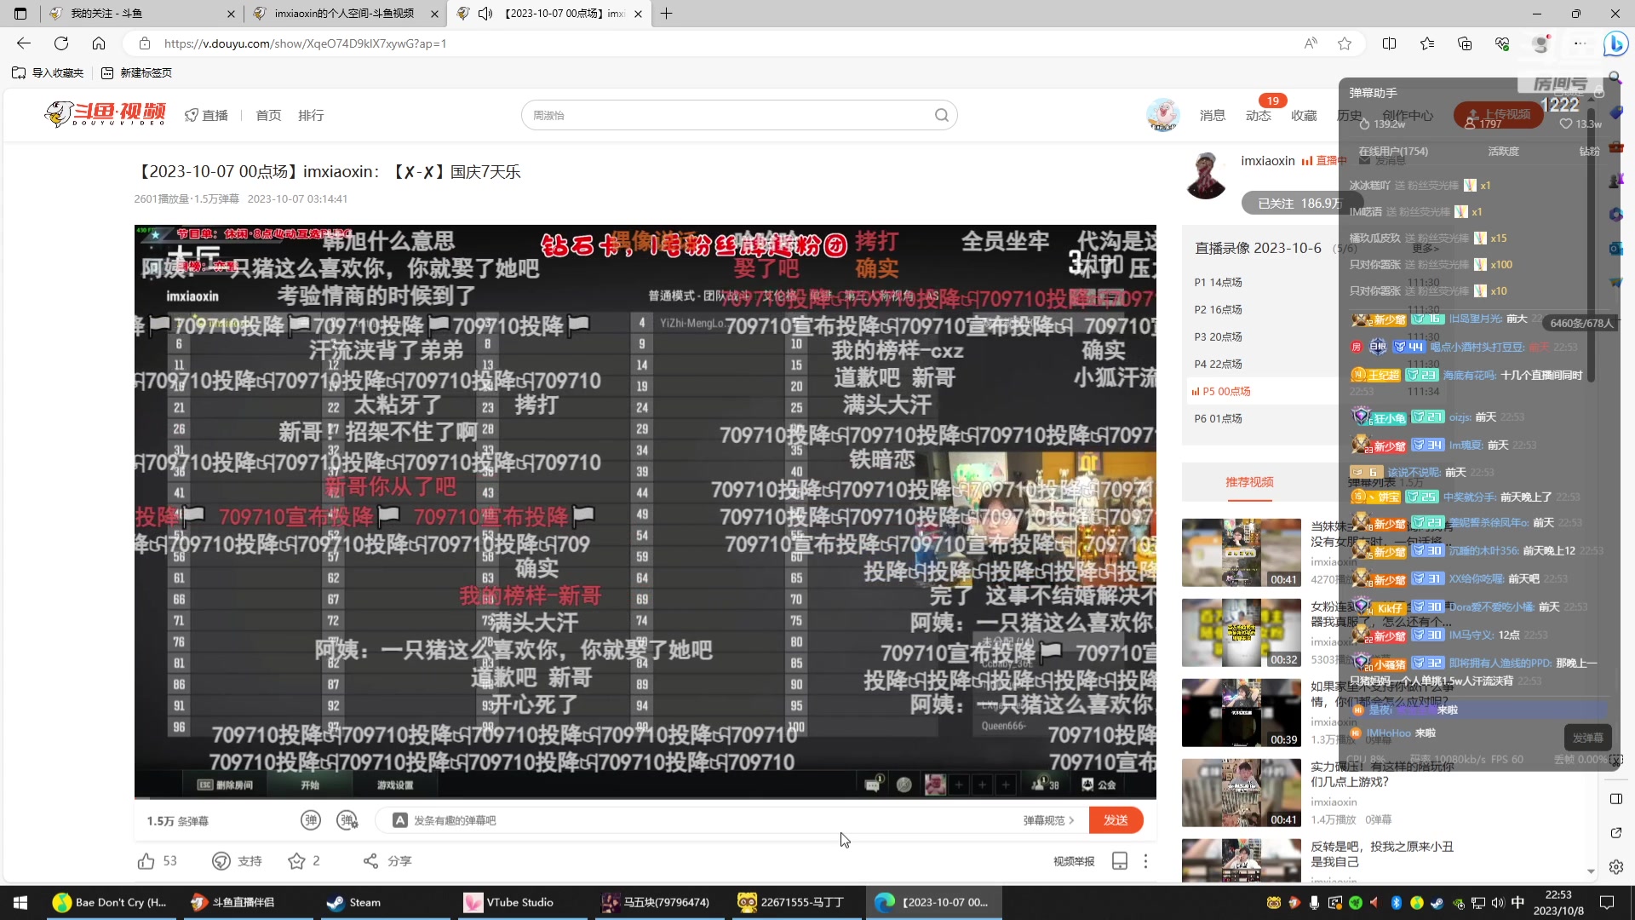Favorite the video with star icon

click(x=296, y=861)
